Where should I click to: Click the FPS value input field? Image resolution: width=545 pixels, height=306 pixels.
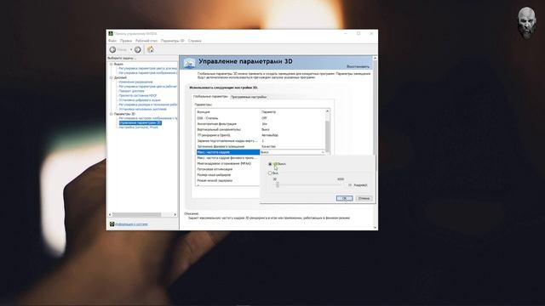tap(348, 185)
